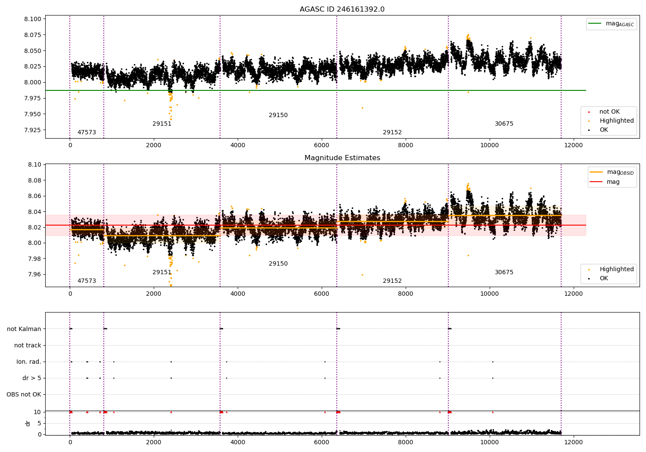This screenshot has width=646, height=452.
Task: Click the "not track" row label
Action: point(28,346)
